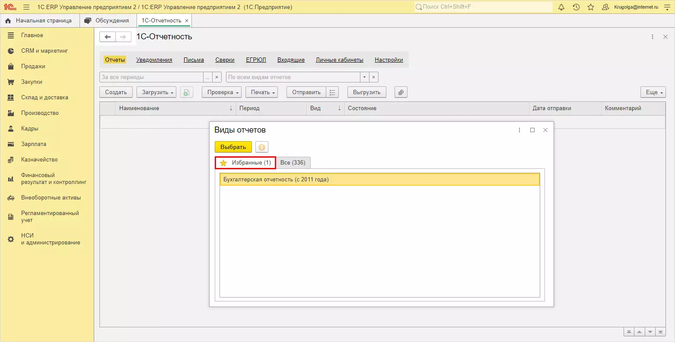Close the 1С-Отчетность tab
675x342 pixels.
point(187,21)
